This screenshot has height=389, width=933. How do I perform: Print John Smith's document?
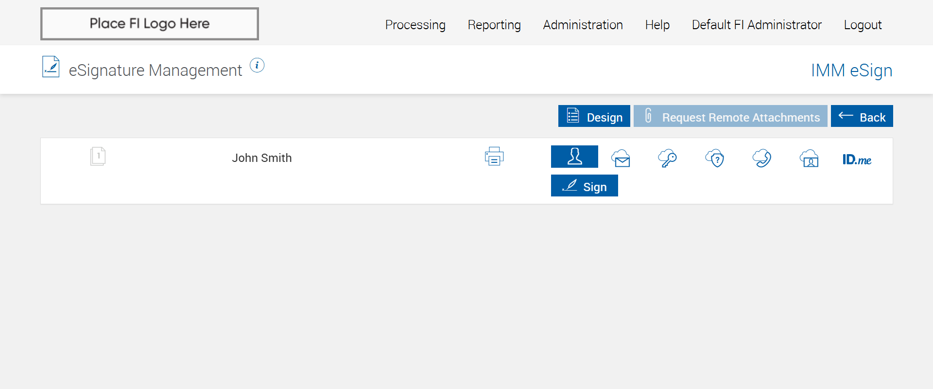(x=494, y=156)
